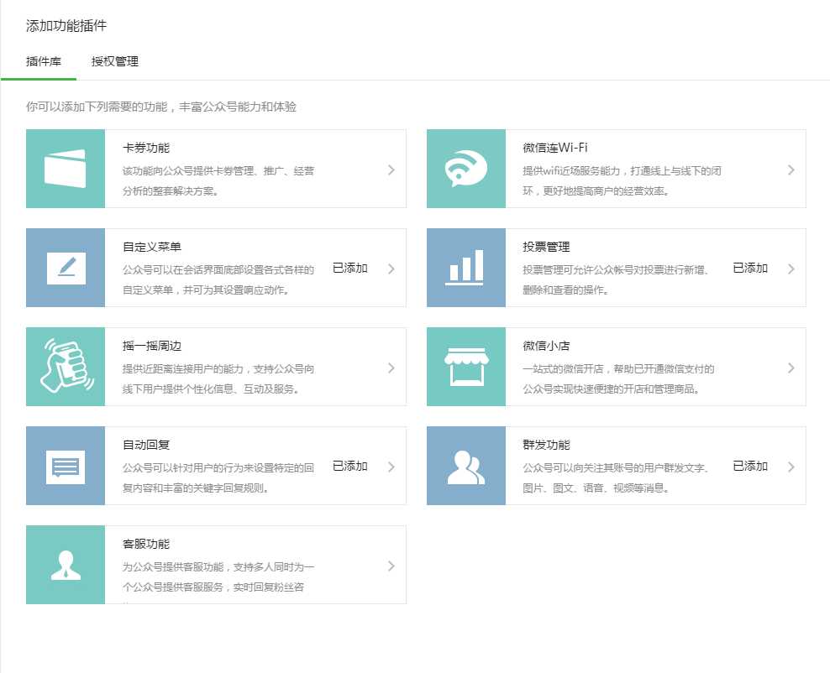Click the 投票管理 bar chart icon
The image size is (830, 673).
point(466,268)
